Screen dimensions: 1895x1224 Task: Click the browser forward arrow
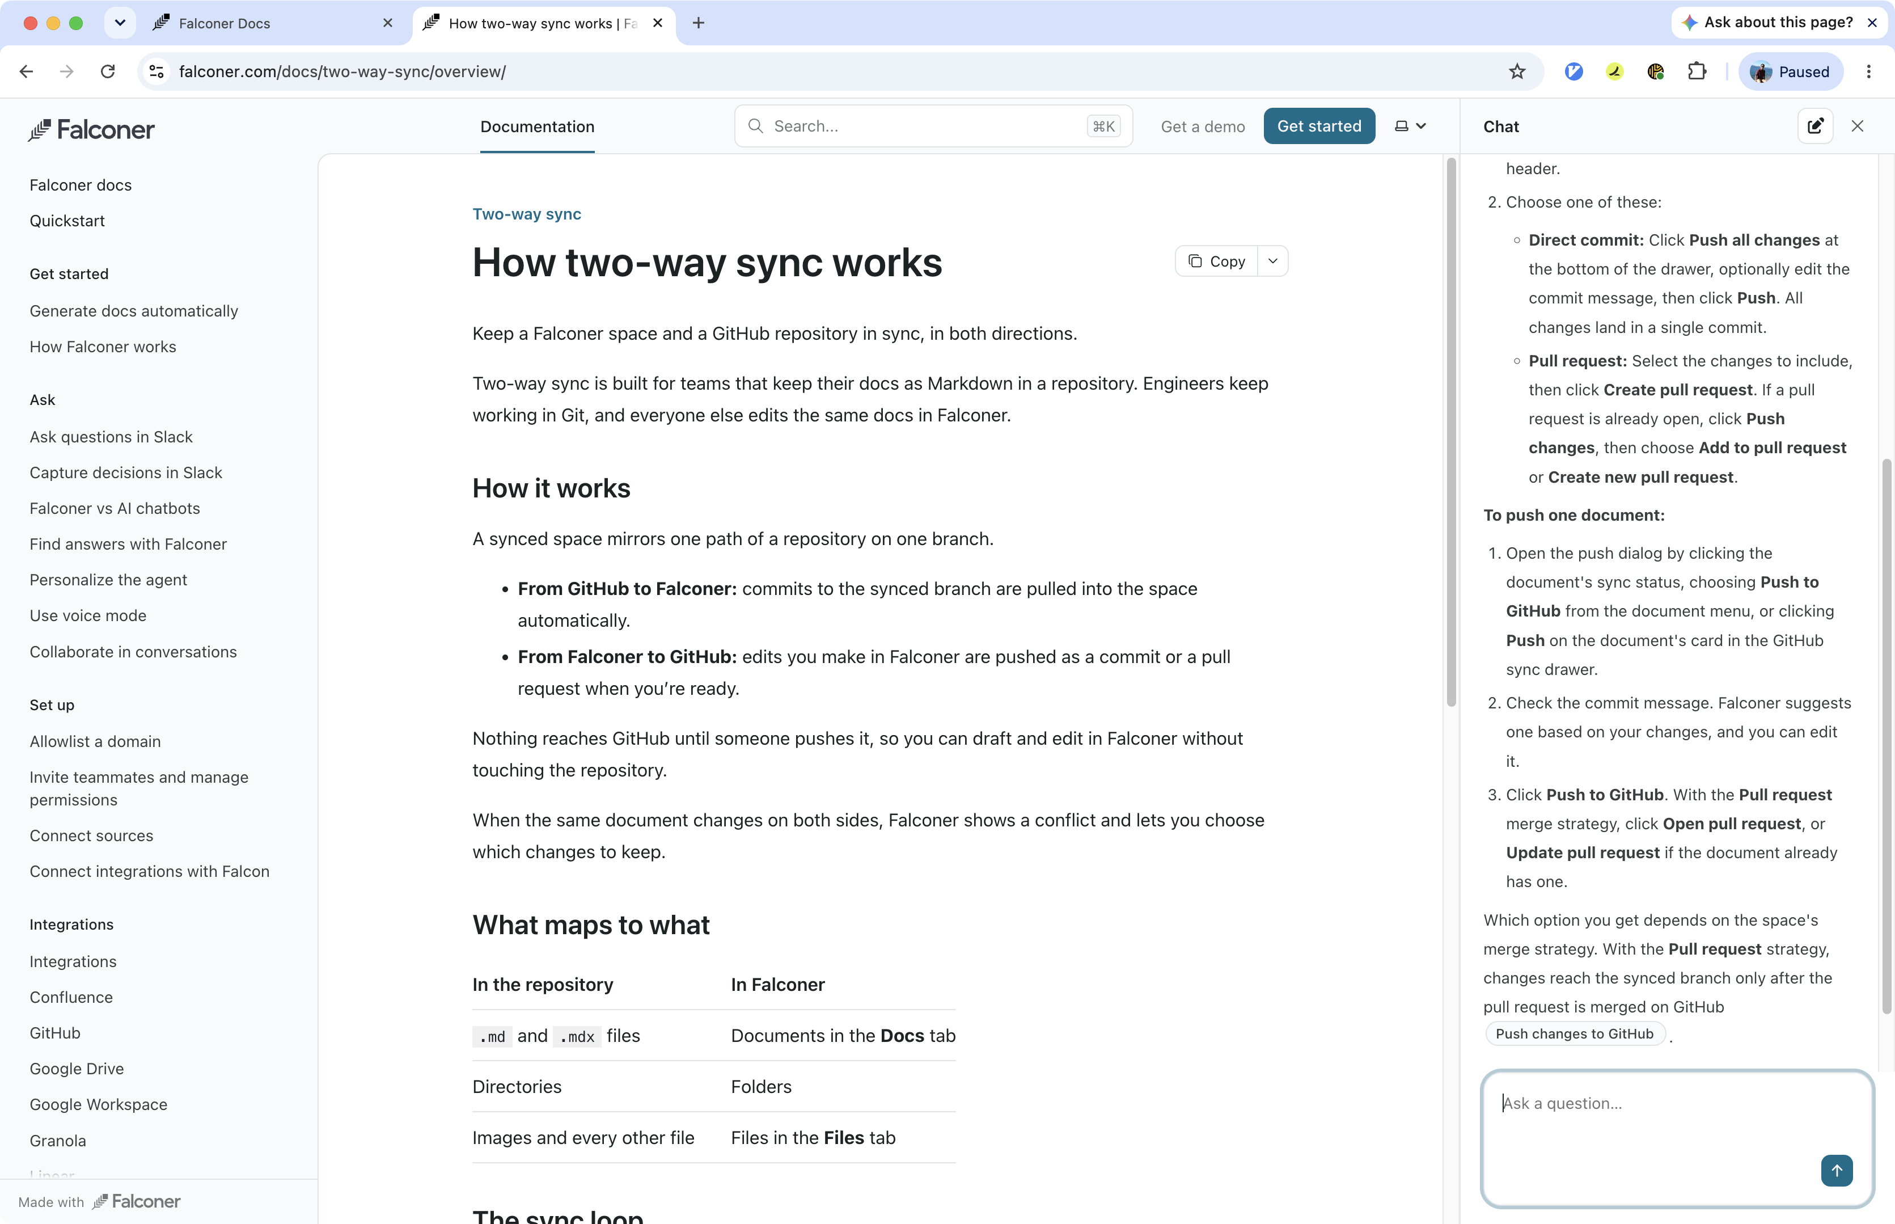click(67, 71)
